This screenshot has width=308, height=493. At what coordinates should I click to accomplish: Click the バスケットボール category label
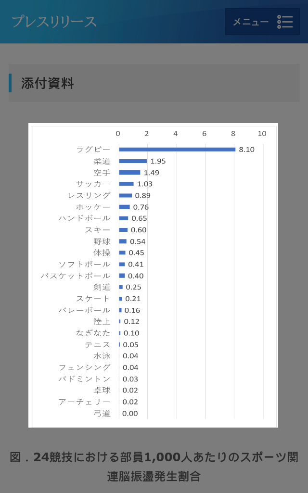tap(76, 276)
